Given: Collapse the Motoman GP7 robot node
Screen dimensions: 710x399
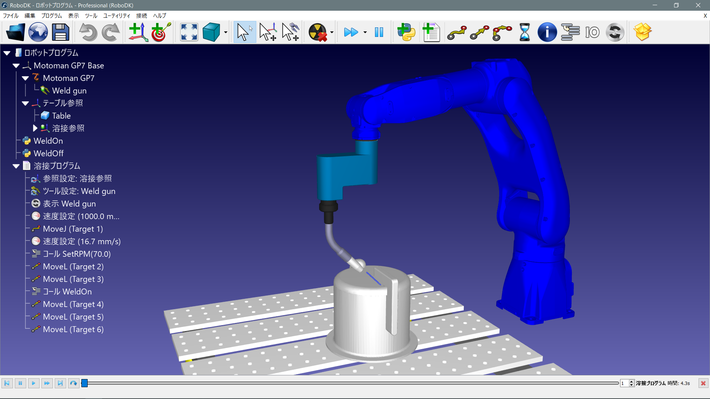Looking at the screenshot, I should click(x=25, y=78).
